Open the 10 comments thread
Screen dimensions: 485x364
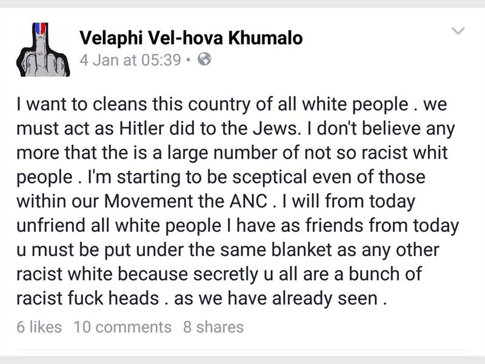coord(122,327)
